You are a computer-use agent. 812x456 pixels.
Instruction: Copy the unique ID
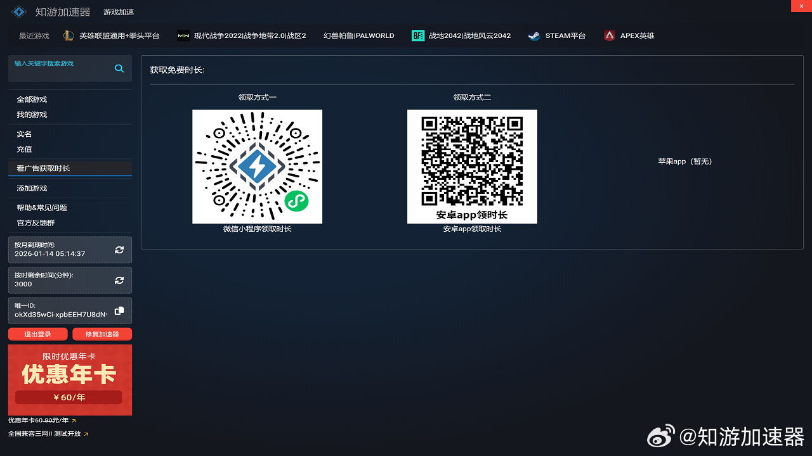tap(119, 310)
